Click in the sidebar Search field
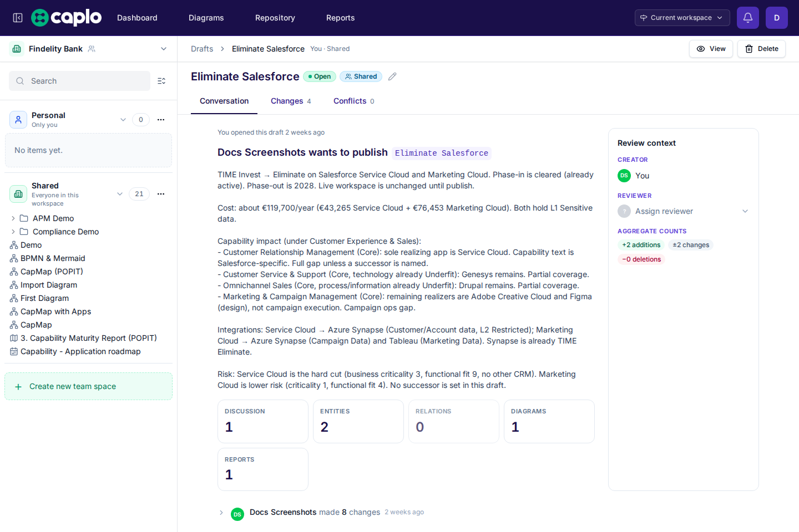This screenshot has height=532, width=799. 79,81
